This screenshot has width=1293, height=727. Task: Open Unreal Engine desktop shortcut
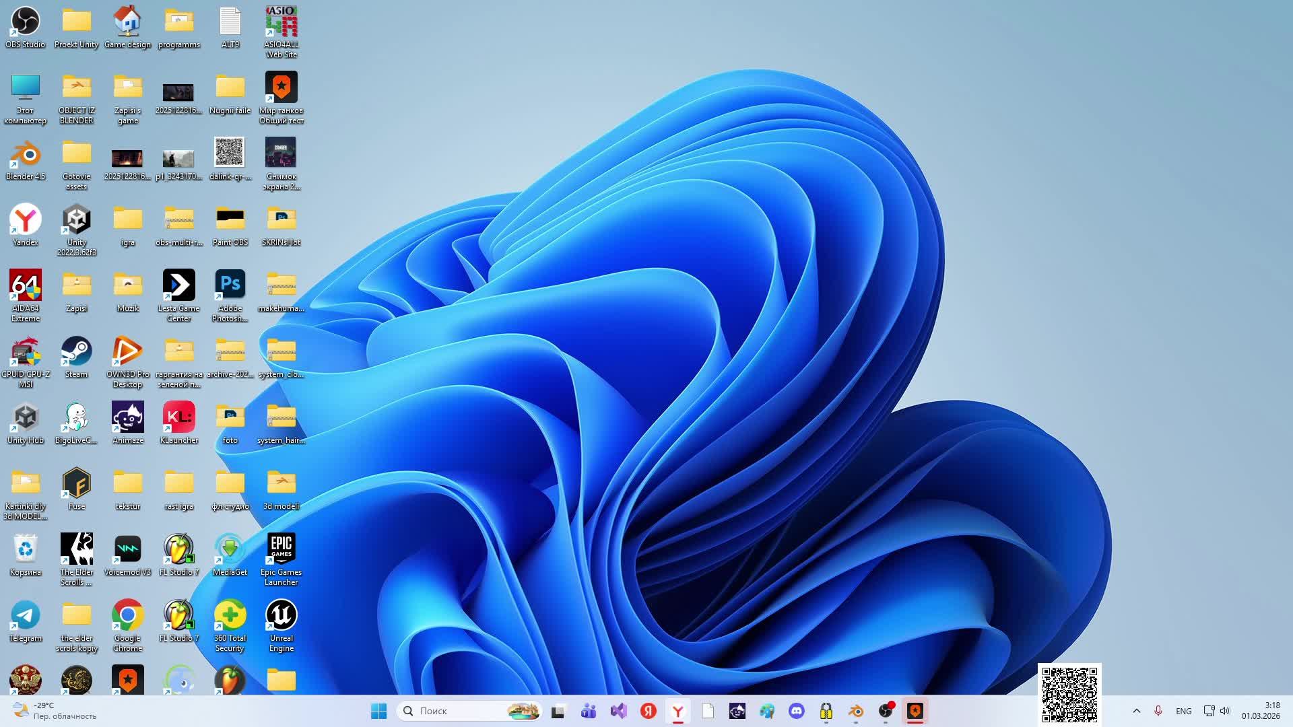pyautogui.click(x=281, y=616)
